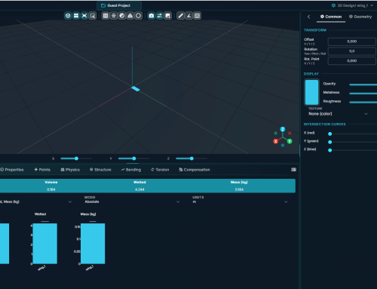Click the Y (green) intersection curve slider handle

pos(330,142)
